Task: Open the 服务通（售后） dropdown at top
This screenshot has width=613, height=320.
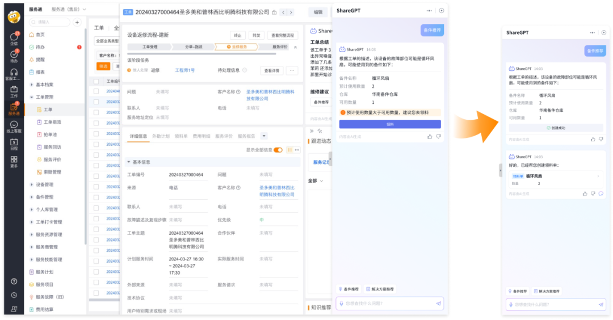Action: [x=69, y=10]
